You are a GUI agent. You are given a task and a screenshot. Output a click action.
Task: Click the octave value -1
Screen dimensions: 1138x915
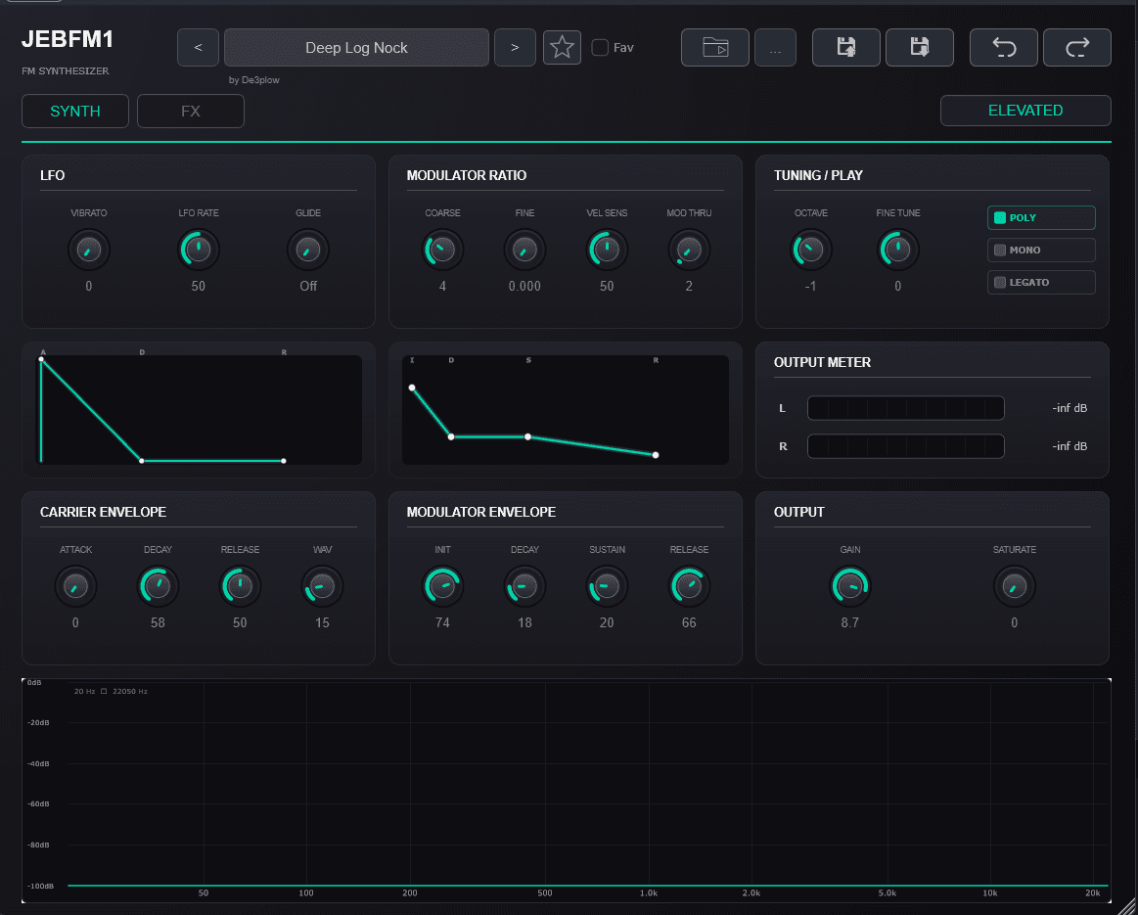[810, 286]
